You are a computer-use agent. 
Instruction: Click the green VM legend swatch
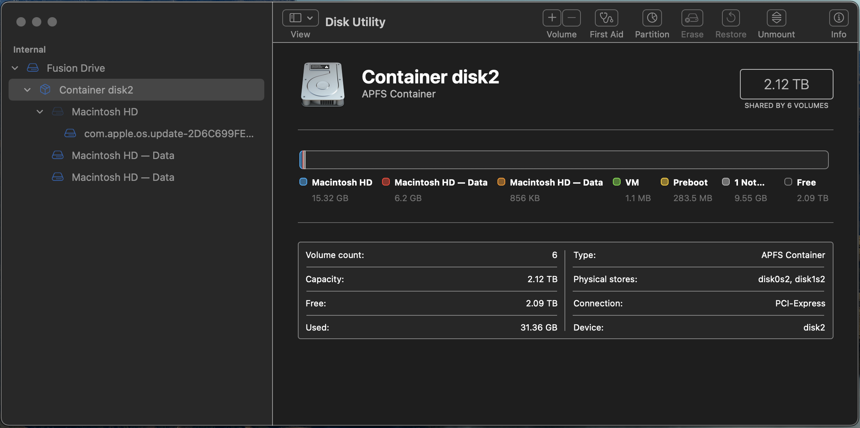(617, 182)
